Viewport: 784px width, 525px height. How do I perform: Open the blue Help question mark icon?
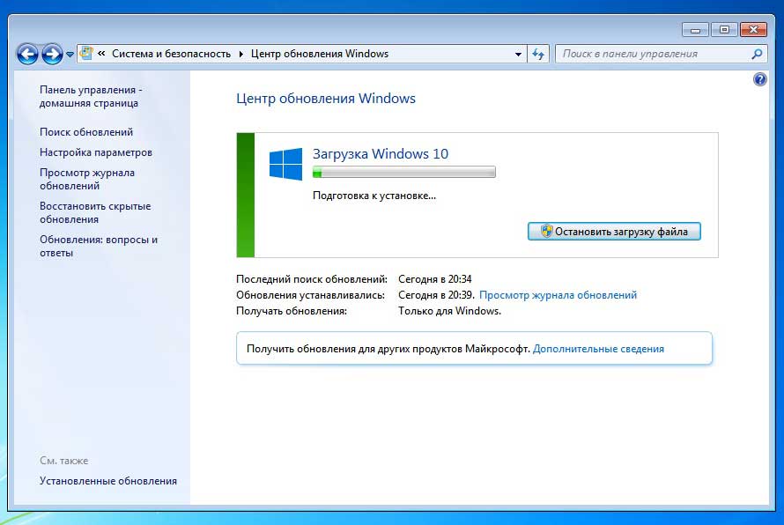point(760,79)
